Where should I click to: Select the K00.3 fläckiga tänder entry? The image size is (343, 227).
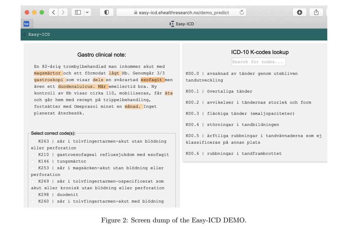[x=240, y=113]
